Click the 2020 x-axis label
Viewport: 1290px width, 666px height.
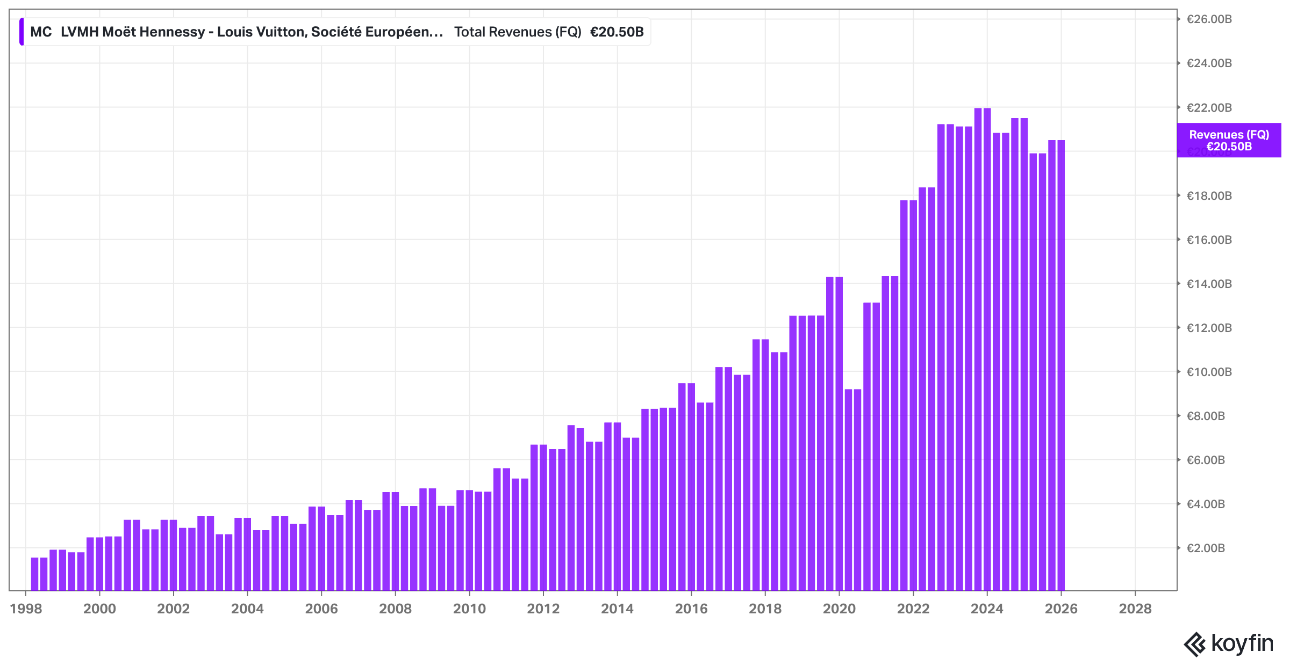click(x=839, y=609)
